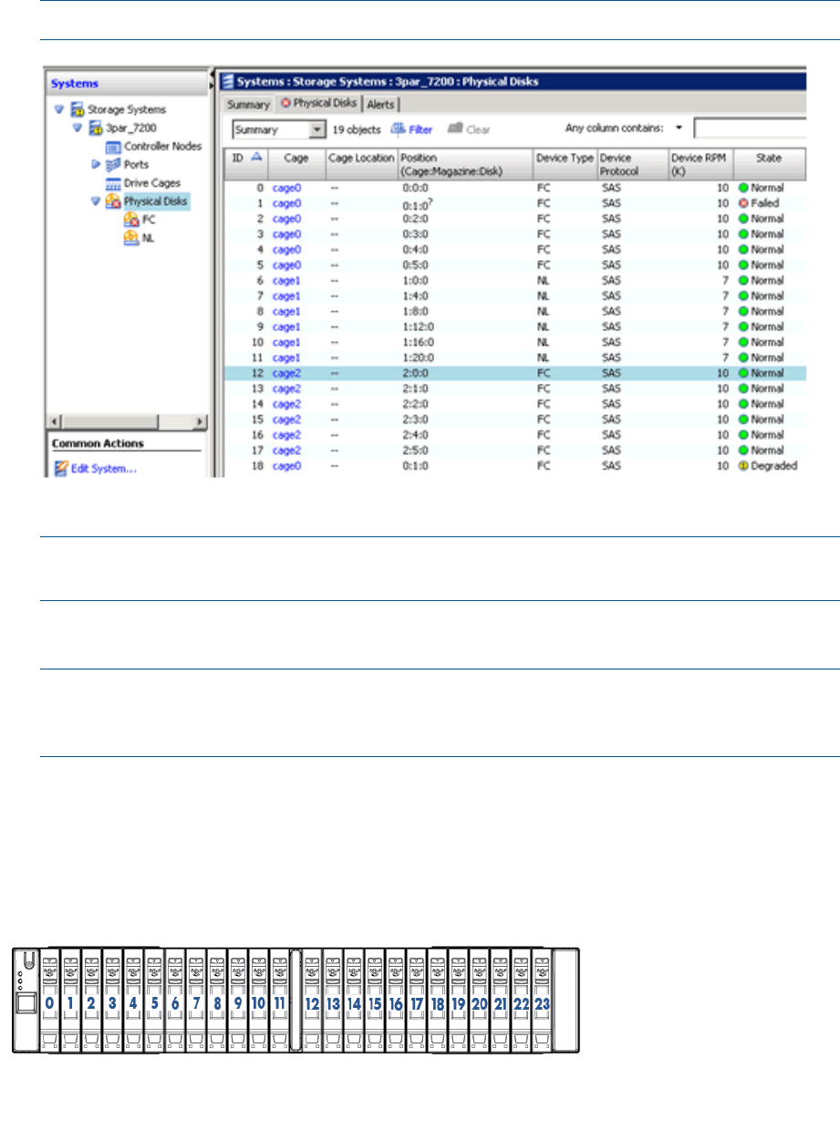The width and height of the screenshot is (840, 1131).
Task: Select the NL disk type icon
Action: click(x=131, y=238)
